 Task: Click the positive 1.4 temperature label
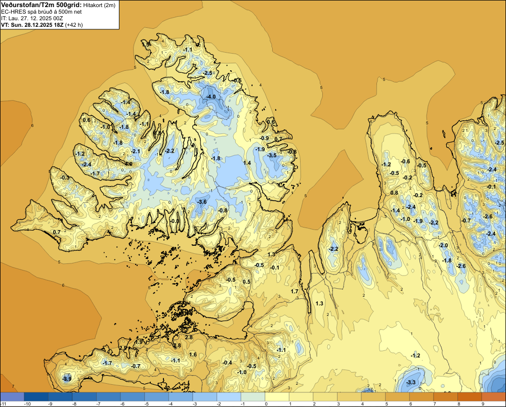[x=247, y=163]
